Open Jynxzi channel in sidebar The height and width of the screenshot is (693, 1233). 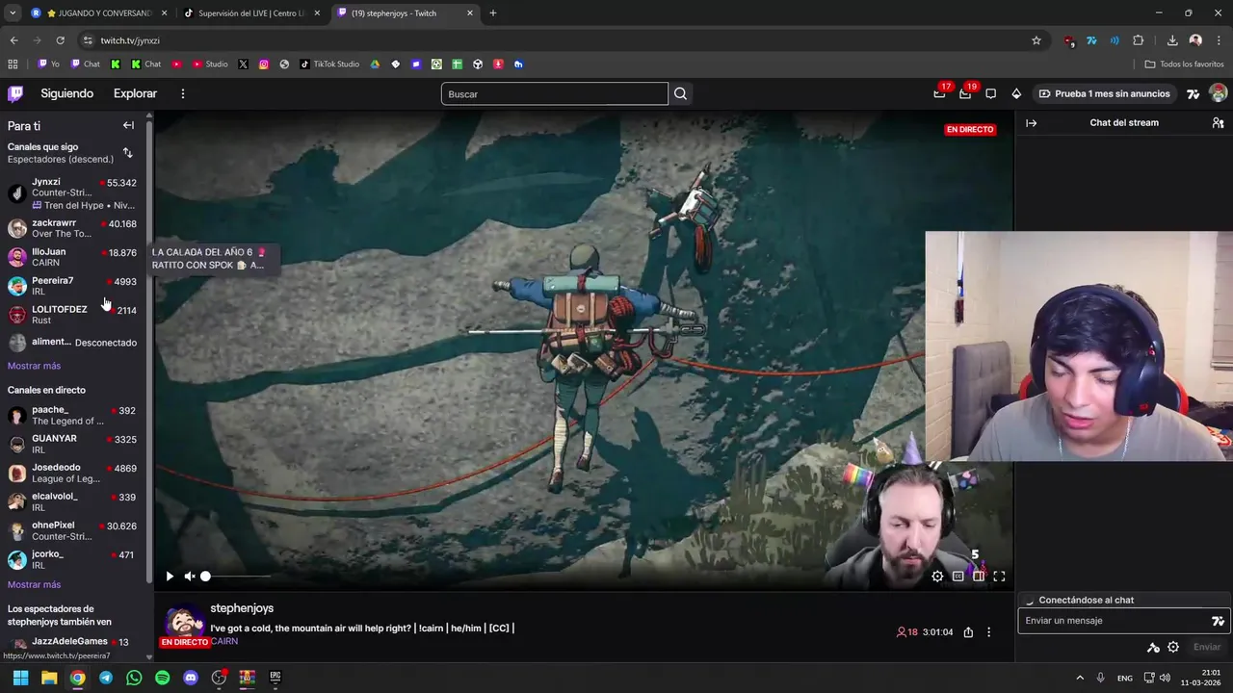[73, 193]
